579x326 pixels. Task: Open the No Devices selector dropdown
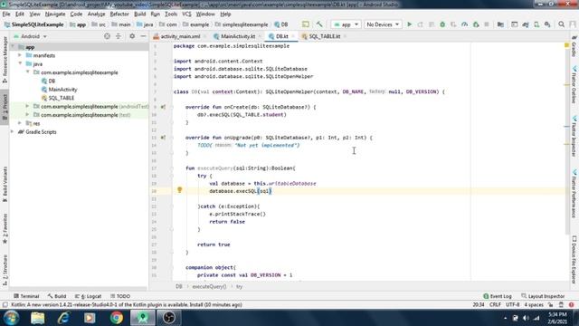click(x=383, y=24)
